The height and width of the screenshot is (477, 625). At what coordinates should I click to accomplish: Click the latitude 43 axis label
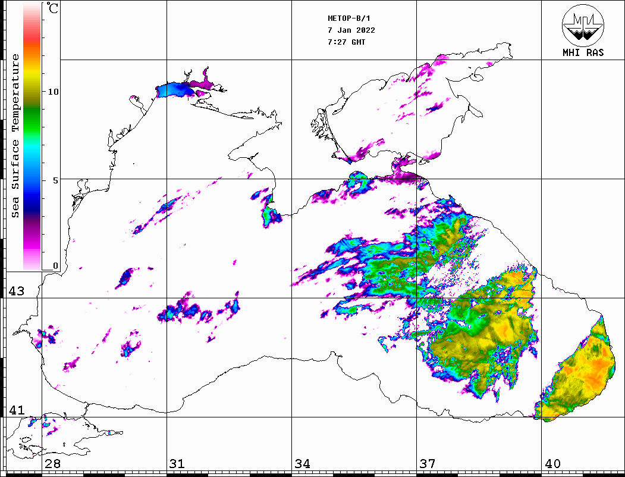click(x=15, y=291)
